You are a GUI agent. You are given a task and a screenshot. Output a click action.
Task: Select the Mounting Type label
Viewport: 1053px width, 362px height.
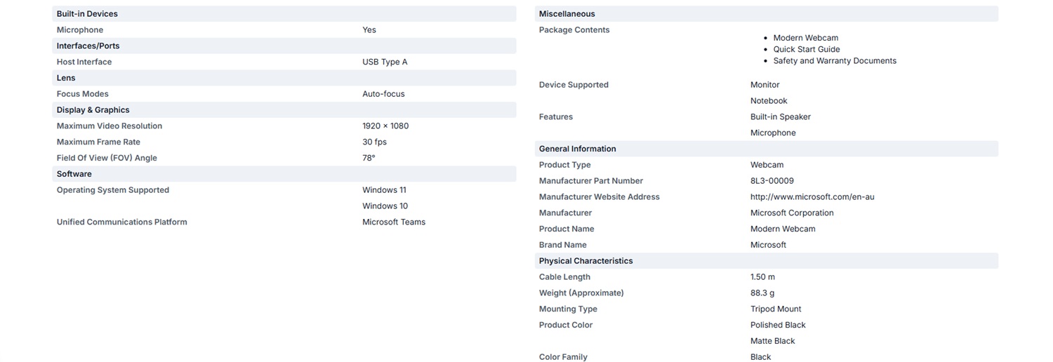tap(568, 309)
